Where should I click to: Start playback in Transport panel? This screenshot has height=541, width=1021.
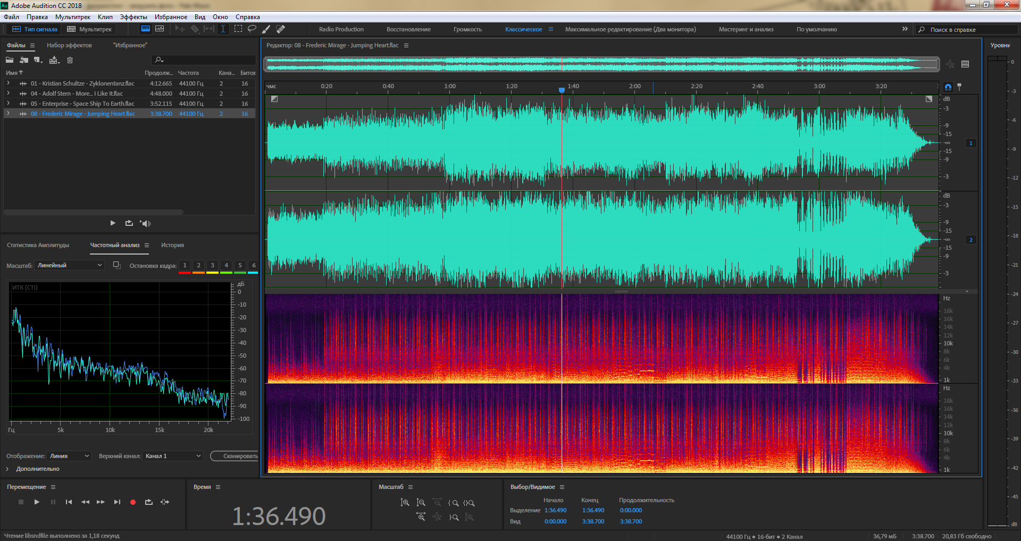click(x=37, y=502)
